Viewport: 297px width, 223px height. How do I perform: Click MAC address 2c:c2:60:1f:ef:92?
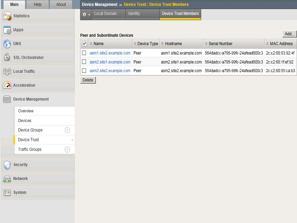click(x=280, y=62)
